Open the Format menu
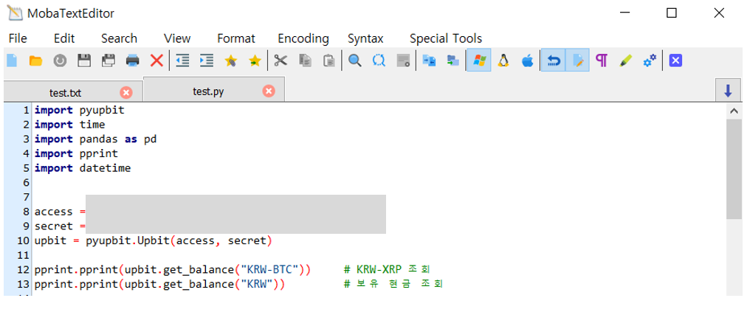The image size is (747, 312). click(236, 38)
